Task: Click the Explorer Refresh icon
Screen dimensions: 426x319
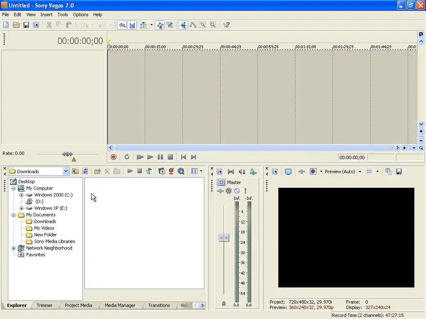Action: coord(85,171)
